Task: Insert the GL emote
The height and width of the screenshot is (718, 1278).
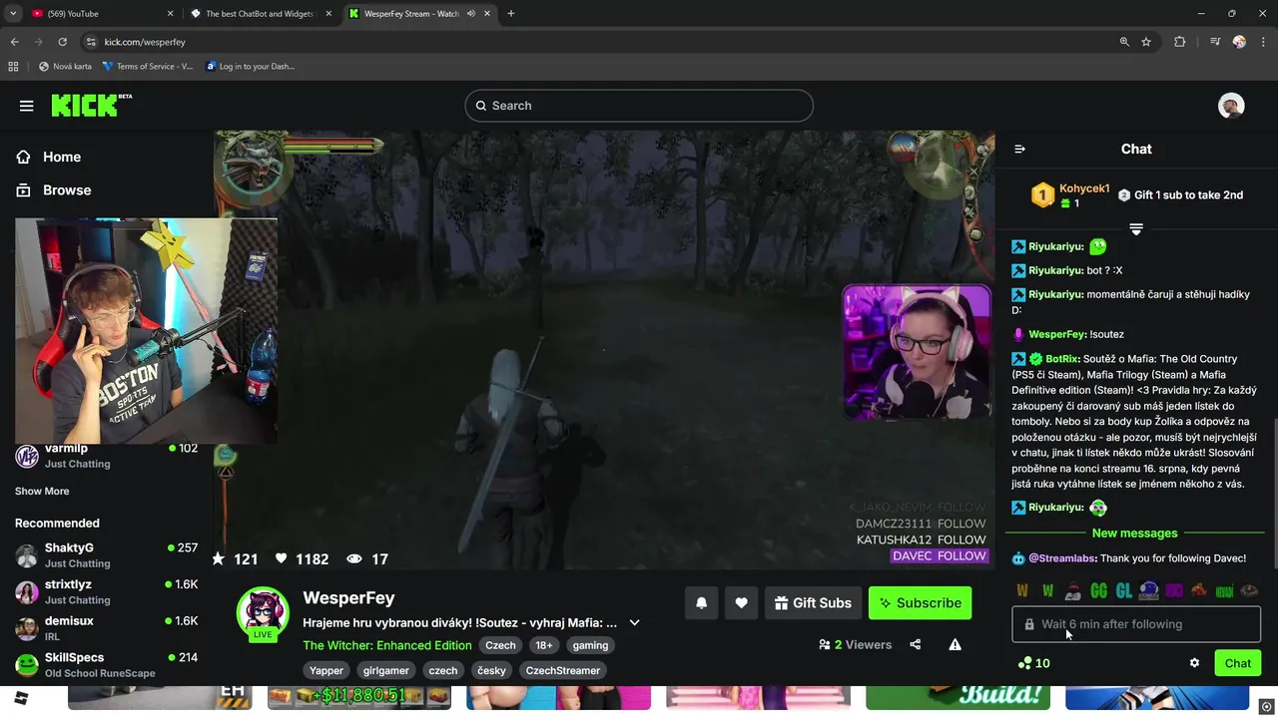Action: click(x=1124, y=590)
